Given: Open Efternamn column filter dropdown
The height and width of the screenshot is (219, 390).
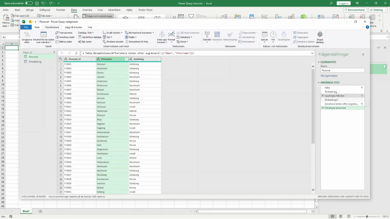Looking at the screenshot, I should [126, 59].
